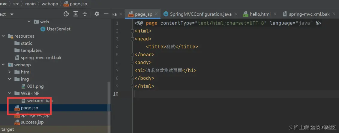
Task: Open the Project panel settings gear
Action: [97, 14]
